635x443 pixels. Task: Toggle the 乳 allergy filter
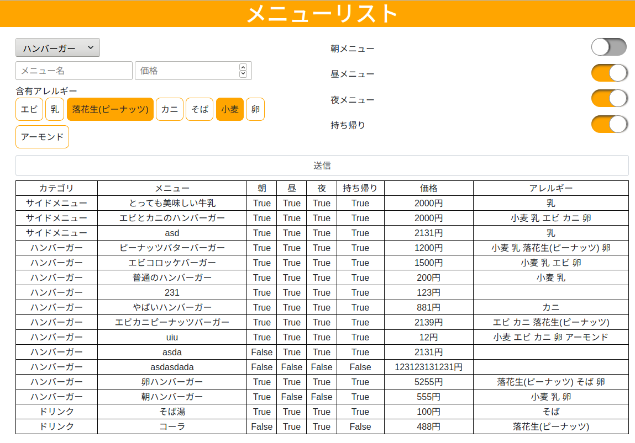tap(54, 109)
